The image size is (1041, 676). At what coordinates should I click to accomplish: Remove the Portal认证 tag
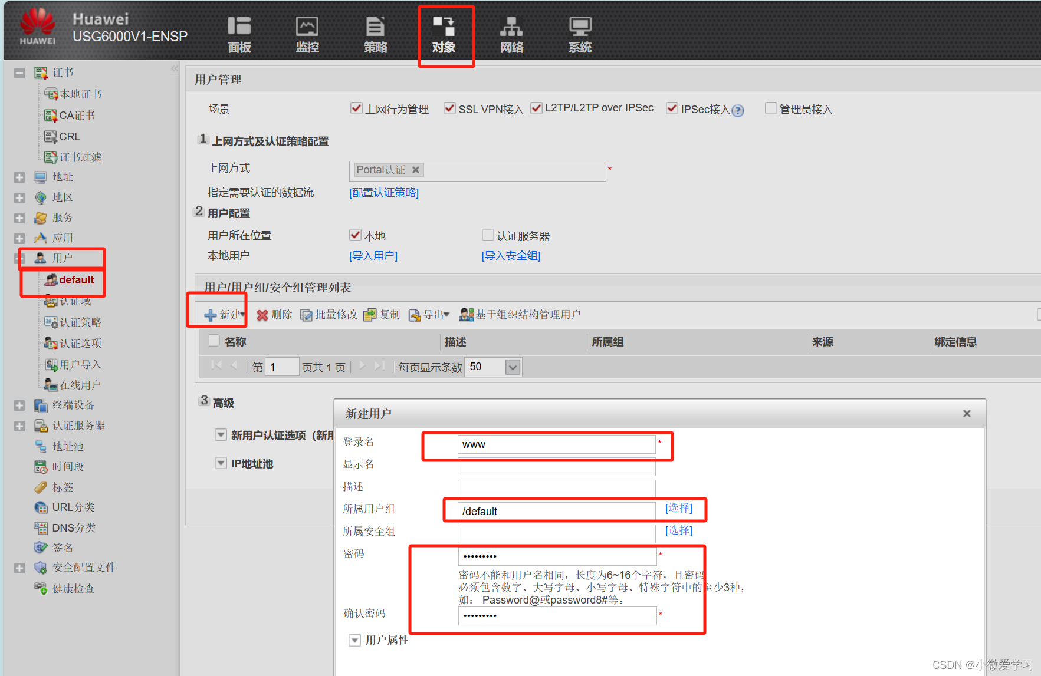(416, 170)
